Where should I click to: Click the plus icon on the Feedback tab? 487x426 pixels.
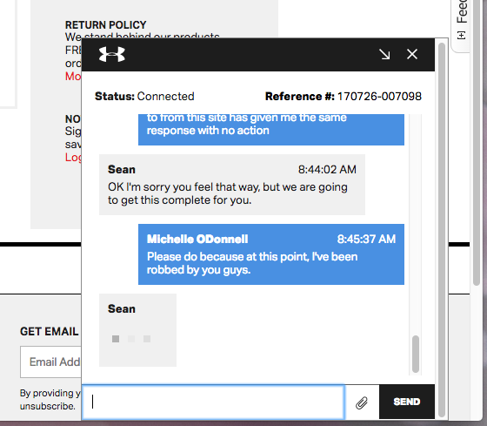click(x=462, y=35)
